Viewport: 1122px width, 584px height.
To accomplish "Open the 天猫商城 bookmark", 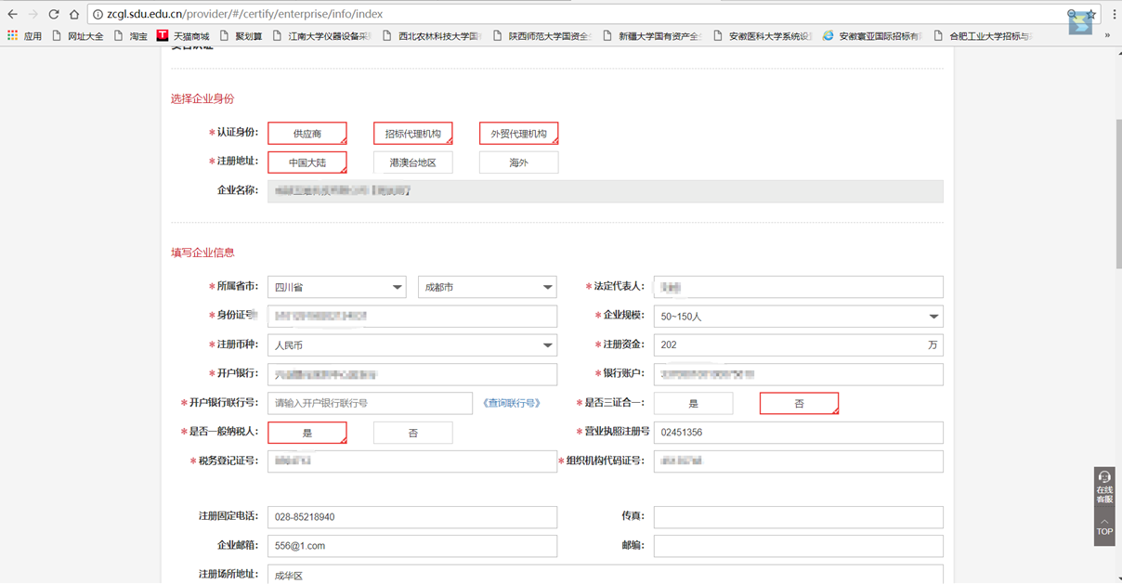I will click(183, 36).
